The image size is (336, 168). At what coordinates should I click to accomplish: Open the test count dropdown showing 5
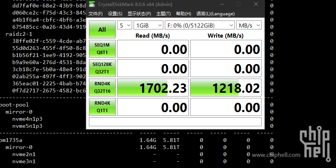125,25
